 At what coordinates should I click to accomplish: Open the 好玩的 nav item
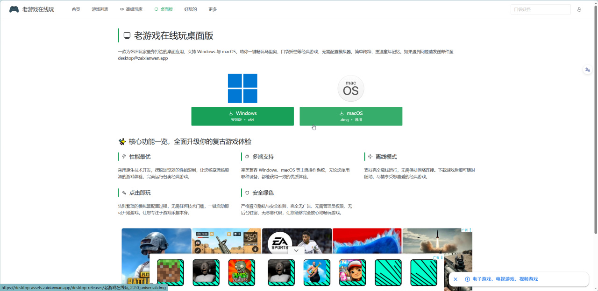[191, 9]
